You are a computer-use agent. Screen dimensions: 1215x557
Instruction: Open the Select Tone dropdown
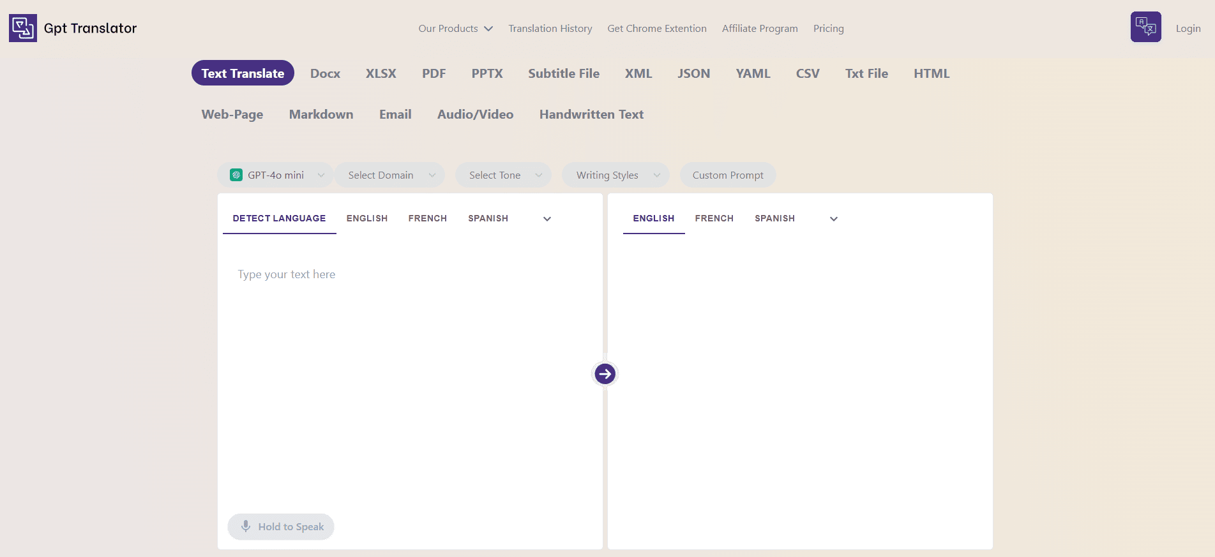[x=503, y=175]
